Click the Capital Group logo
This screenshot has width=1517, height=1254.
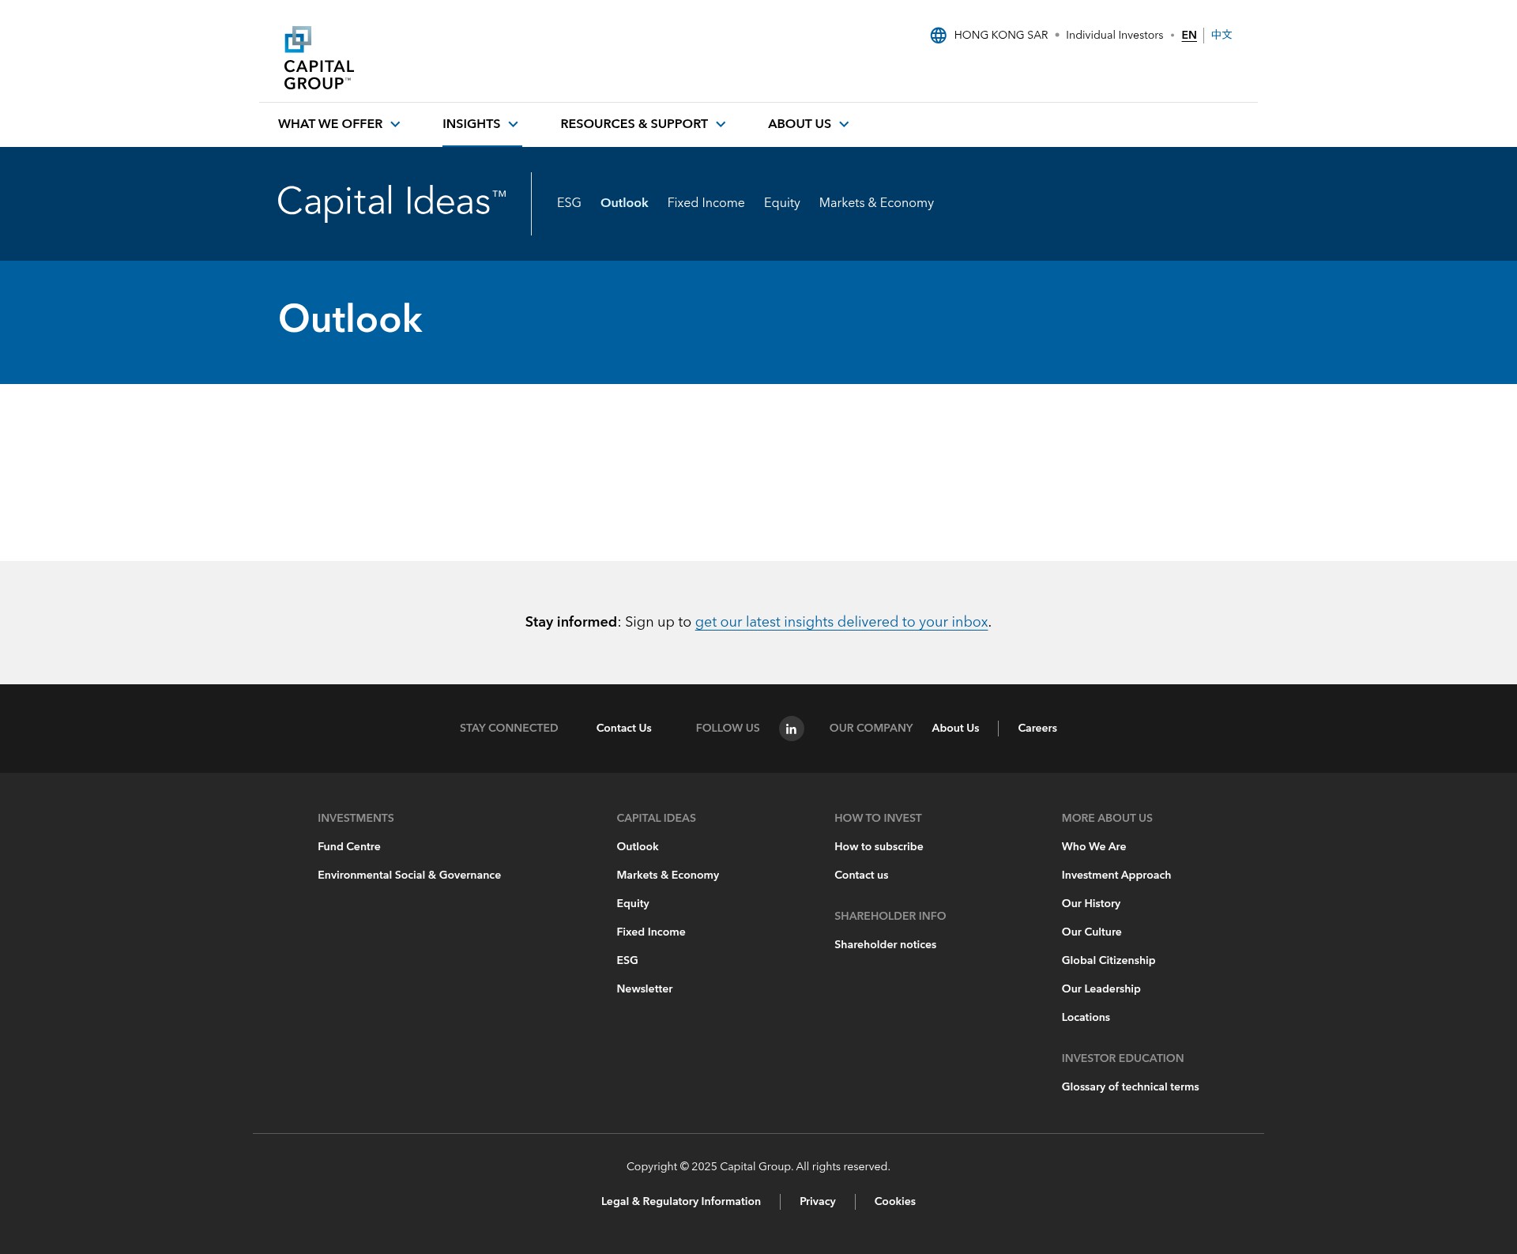click(319, 58)
